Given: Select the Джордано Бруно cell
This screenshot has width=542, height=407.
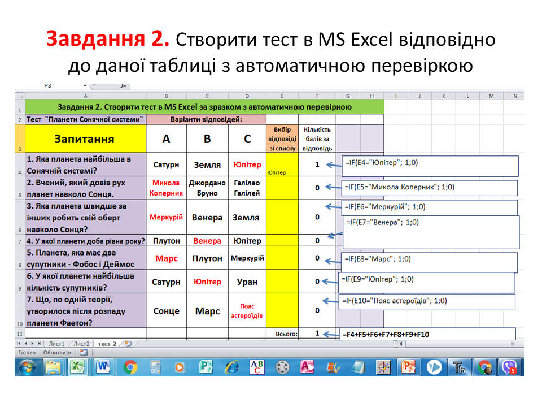Looking at the screenshot, I should point(207,188).
